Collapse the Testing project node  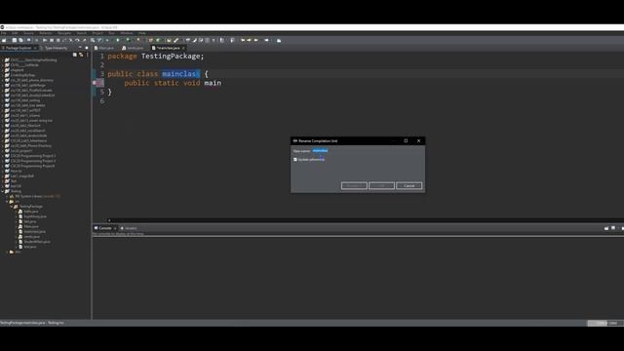pos(3,191)
